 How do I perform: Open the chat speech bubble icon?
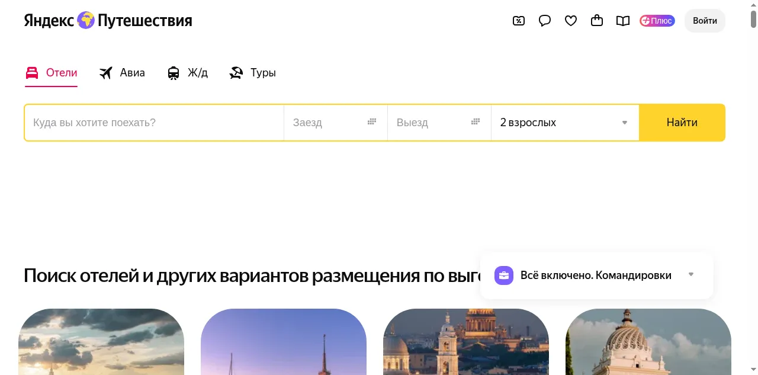pos(545,21)
